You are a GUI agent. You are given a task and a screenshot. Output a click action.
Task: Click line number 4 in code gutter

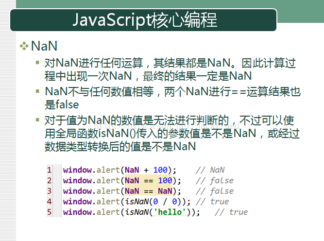click(49, 202)
